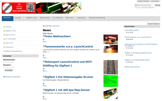Click the folder icon beside Corrado
This screenshot has height=101, width=162.
[4, 27]
